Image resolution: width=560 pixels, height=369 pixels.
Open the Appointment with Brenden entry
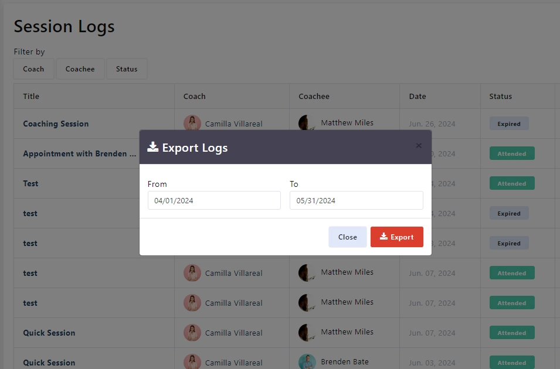click(x=74, y=153)
